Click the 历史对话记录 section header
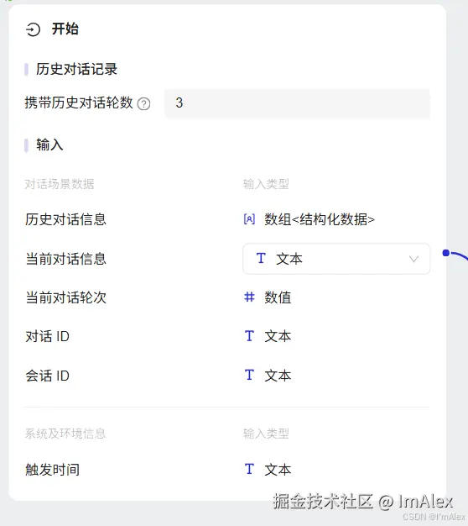 click(x=76, y=69)
